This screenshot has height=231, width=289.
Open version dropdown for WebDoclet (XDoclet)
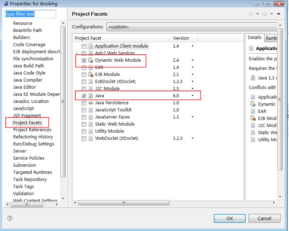(x=192, y=138)
